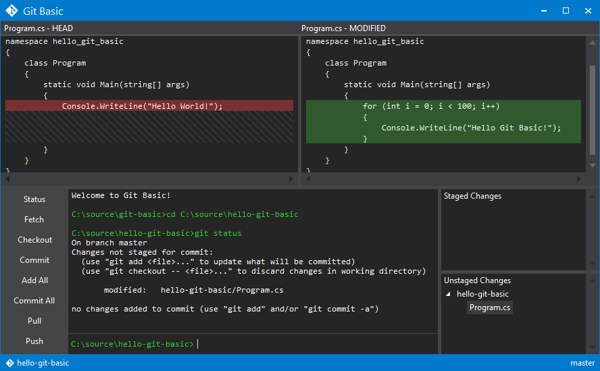The height and width of the screenshot is (371, 600).
Task: Click the diff view scroll down arrow
Action: (593, 166)
